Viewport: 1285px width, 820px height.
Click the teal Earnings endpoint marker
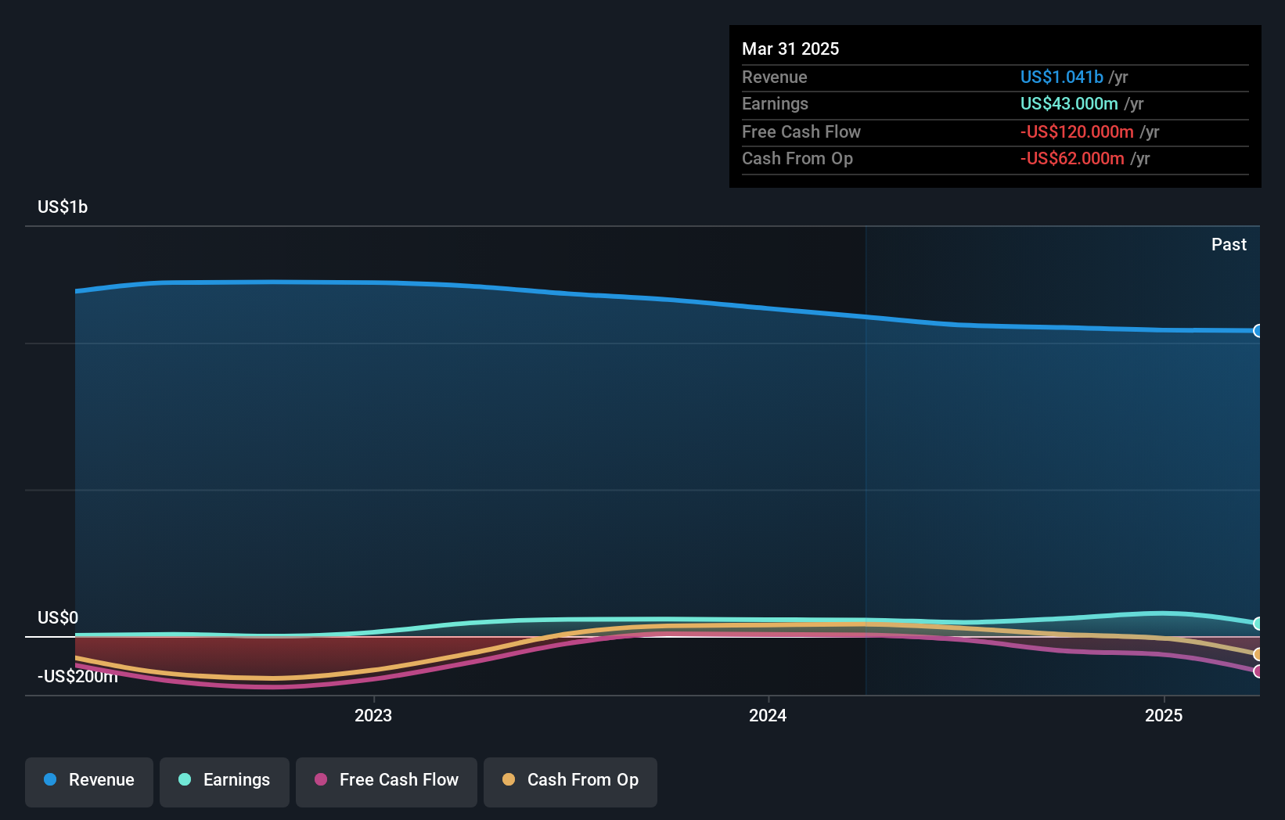[x=1258, y=624]
